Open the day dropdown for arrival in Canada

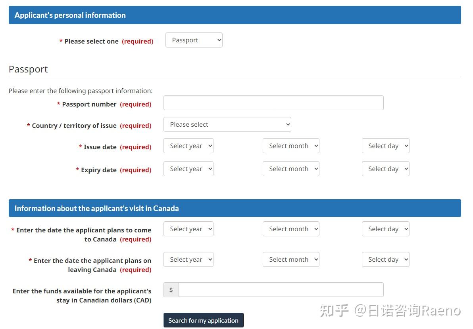pos(385,229)
